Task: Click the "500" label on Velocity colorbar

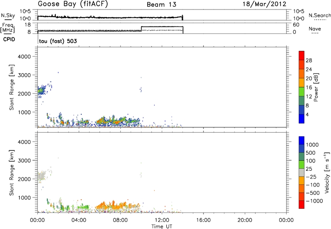Action: 311,153
